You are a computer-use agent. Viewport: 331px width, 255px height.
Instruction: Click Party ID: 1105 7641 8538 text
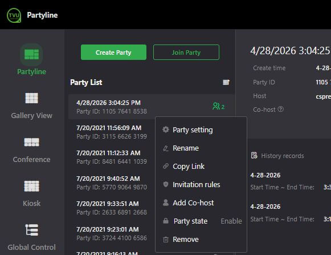point(112,111)
